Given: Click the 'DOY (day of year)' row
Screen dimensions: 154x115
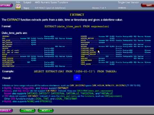Looking at the screenshot, I should pos(37,52).
